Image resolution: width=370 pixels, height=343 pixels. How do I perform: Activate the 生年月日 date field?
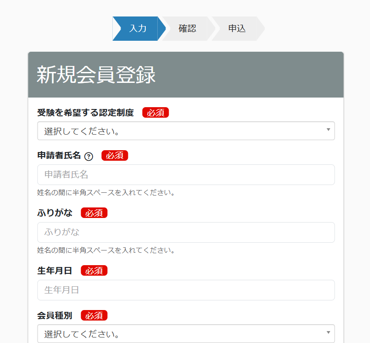186,290
